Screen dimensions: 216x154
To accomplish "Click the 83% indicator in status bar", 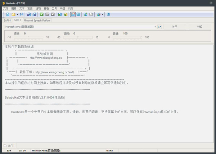I will tap(9, 150).
